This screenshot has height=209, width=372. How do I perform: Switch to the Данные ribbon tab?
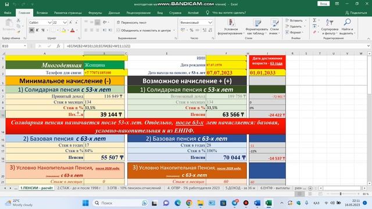114,13
